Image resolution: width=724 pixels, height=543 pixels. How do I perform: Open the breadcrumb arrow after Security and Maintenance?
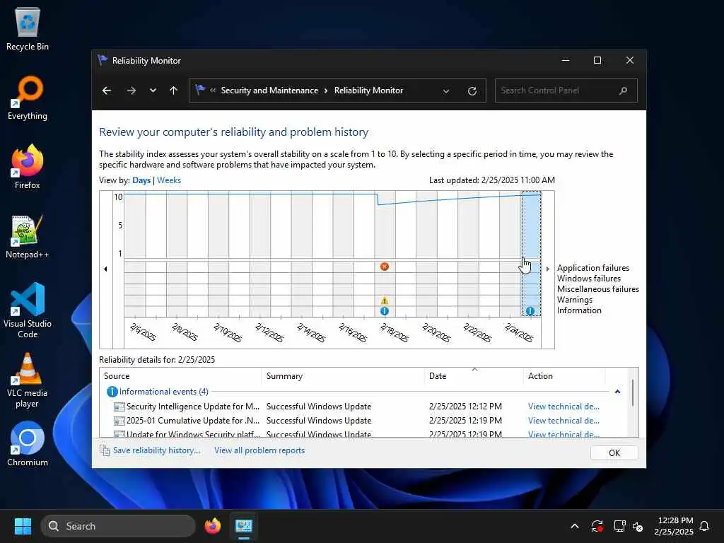pyautogui.click(x=326, y=90)
